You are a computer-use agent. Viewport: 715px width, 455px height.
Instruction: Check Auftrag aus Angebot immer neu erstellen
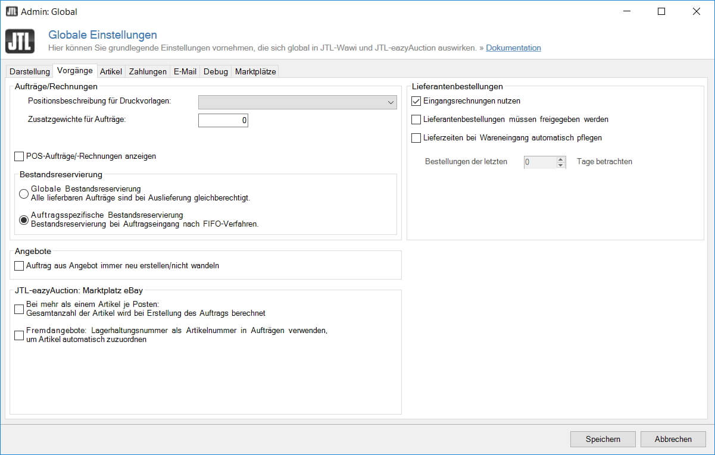[x=19, y=266]
